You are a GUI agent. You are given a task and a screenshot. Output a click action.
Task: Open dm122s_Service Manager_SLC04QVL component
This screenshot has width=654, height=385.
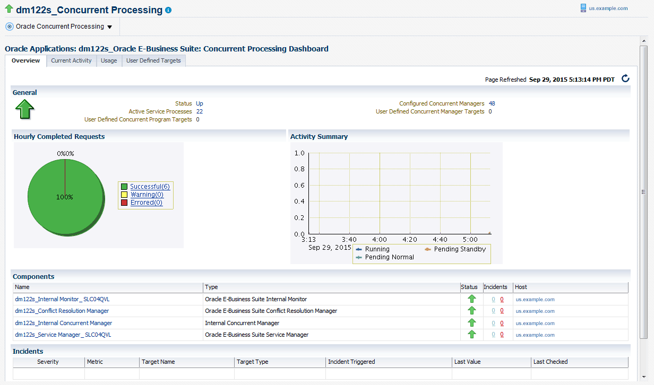(63, 335)
